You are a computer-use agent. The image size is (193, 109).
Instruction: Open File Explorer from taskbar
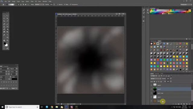[57, 107]
